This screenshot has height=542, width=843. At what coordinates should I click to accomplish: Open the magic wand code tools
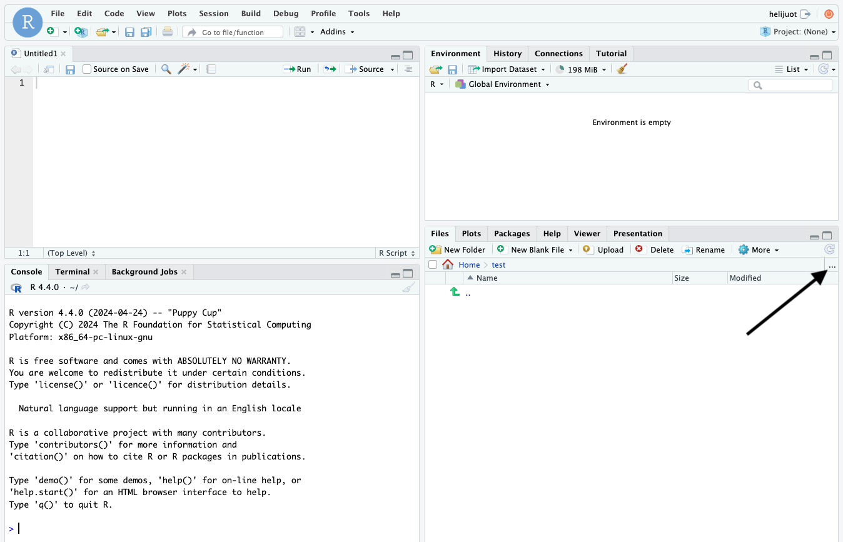[184, 69]
